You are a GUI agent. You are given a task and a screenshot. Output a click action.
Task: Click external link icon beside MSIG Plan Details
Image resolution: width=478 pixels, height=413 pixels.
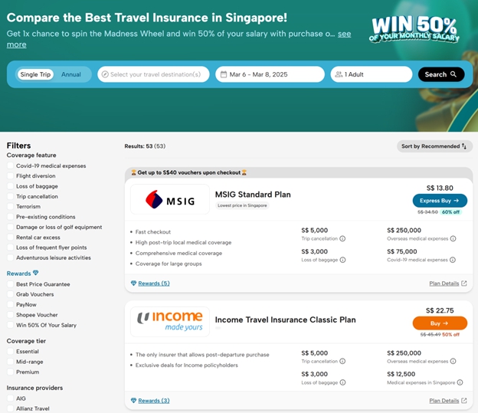[x=464, y=284]
